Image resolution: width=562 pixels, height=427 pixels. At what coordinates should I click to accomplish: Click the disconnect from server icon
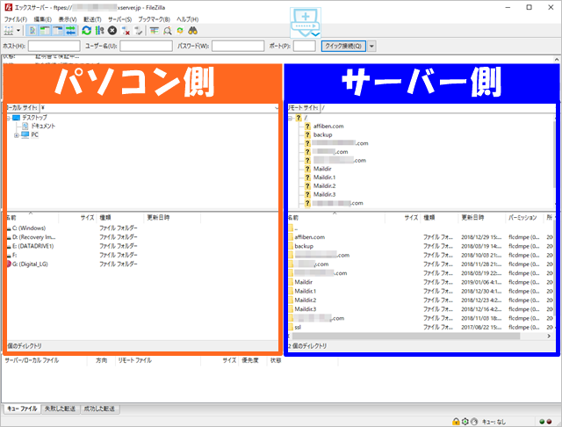pos(126,30)
